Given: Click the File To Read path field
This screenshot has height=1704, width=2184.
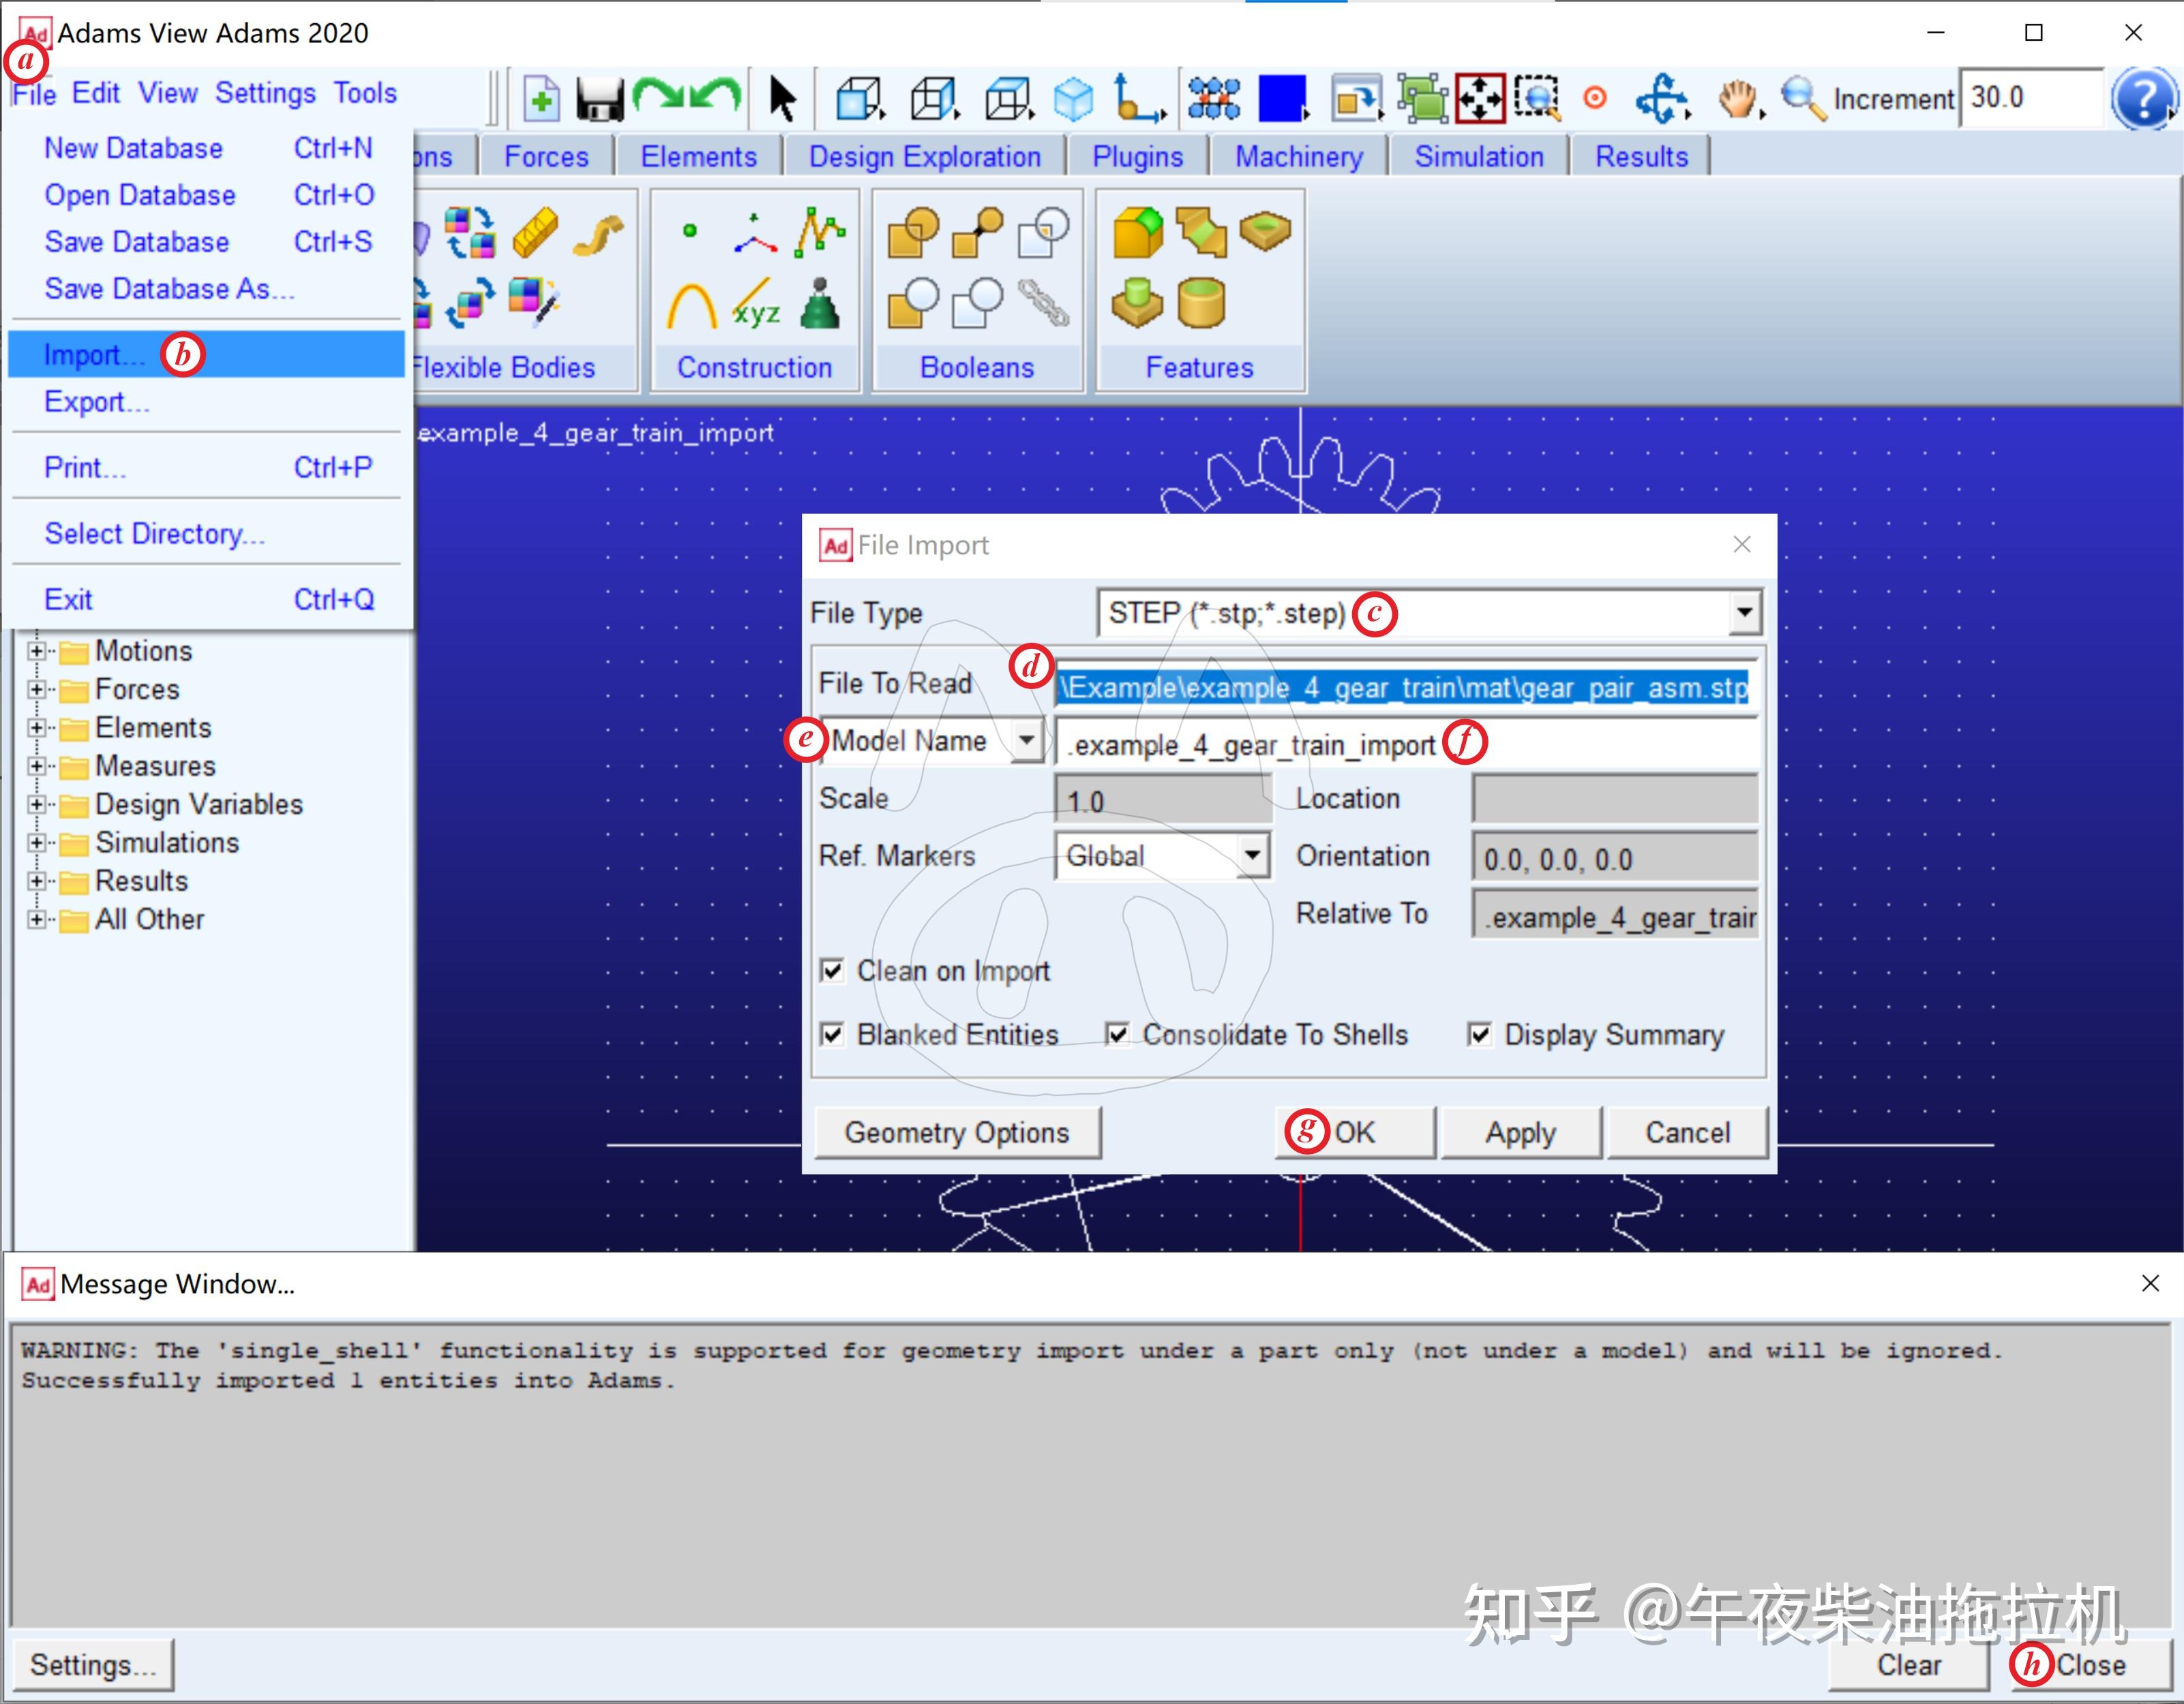Looking at the screenshot, I should [x=1405, y=686].
